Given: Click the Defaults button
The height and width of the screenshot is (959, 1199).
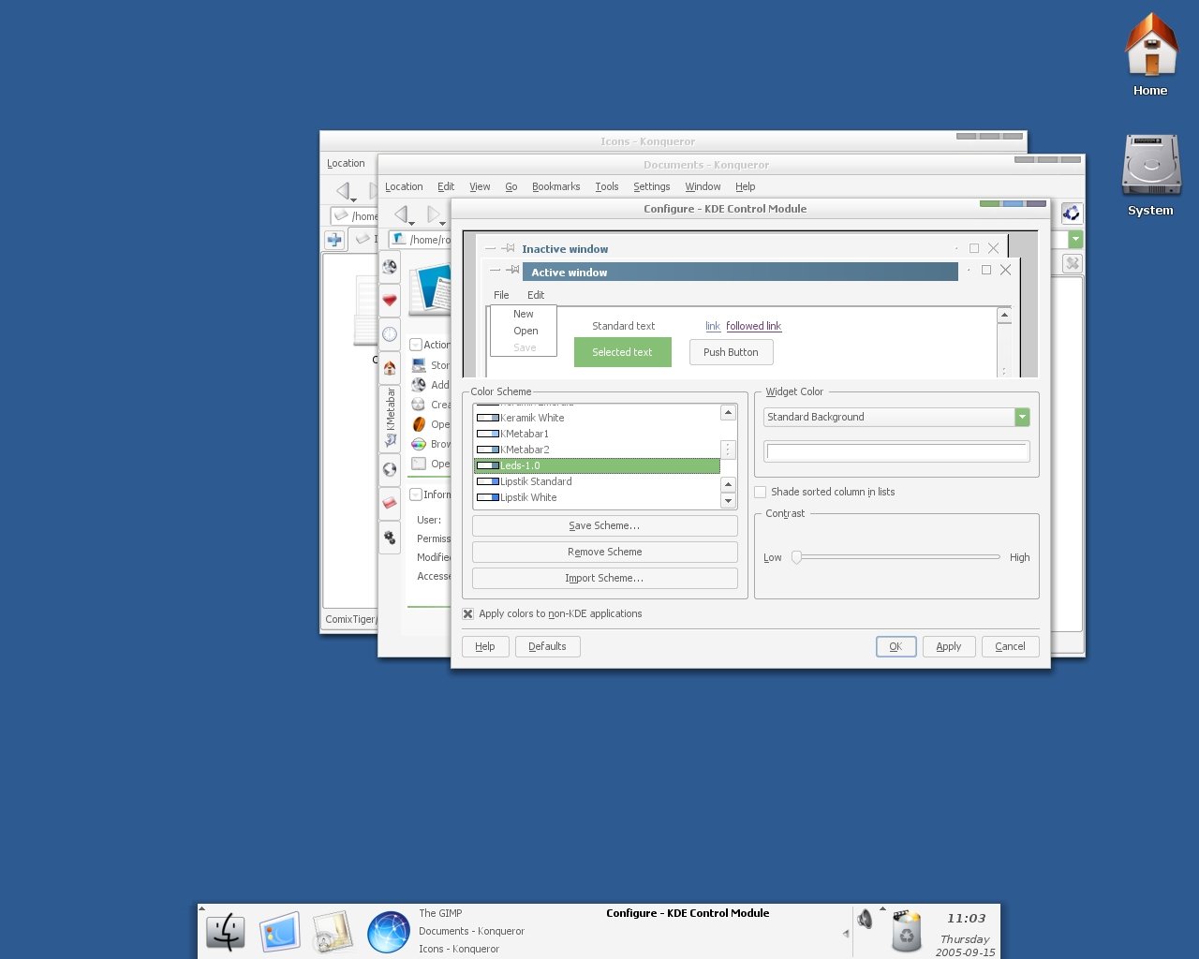Looking at the screenshot, I should tap(548, 646).
